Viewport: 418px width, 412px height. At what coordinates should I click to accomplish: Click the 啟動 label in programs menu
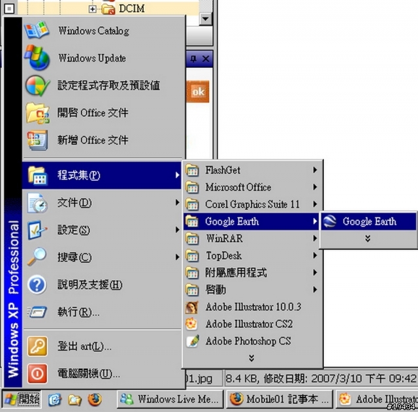(x=216, y=289)
